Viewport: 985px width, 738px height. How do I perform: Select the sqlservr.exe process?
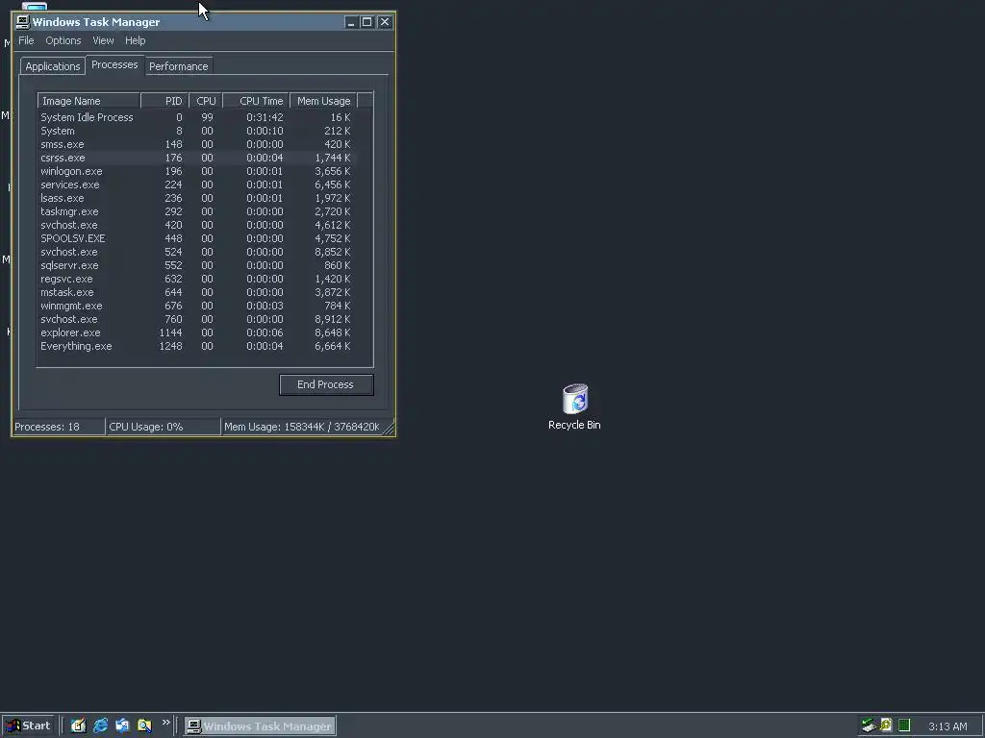(196, 265)
